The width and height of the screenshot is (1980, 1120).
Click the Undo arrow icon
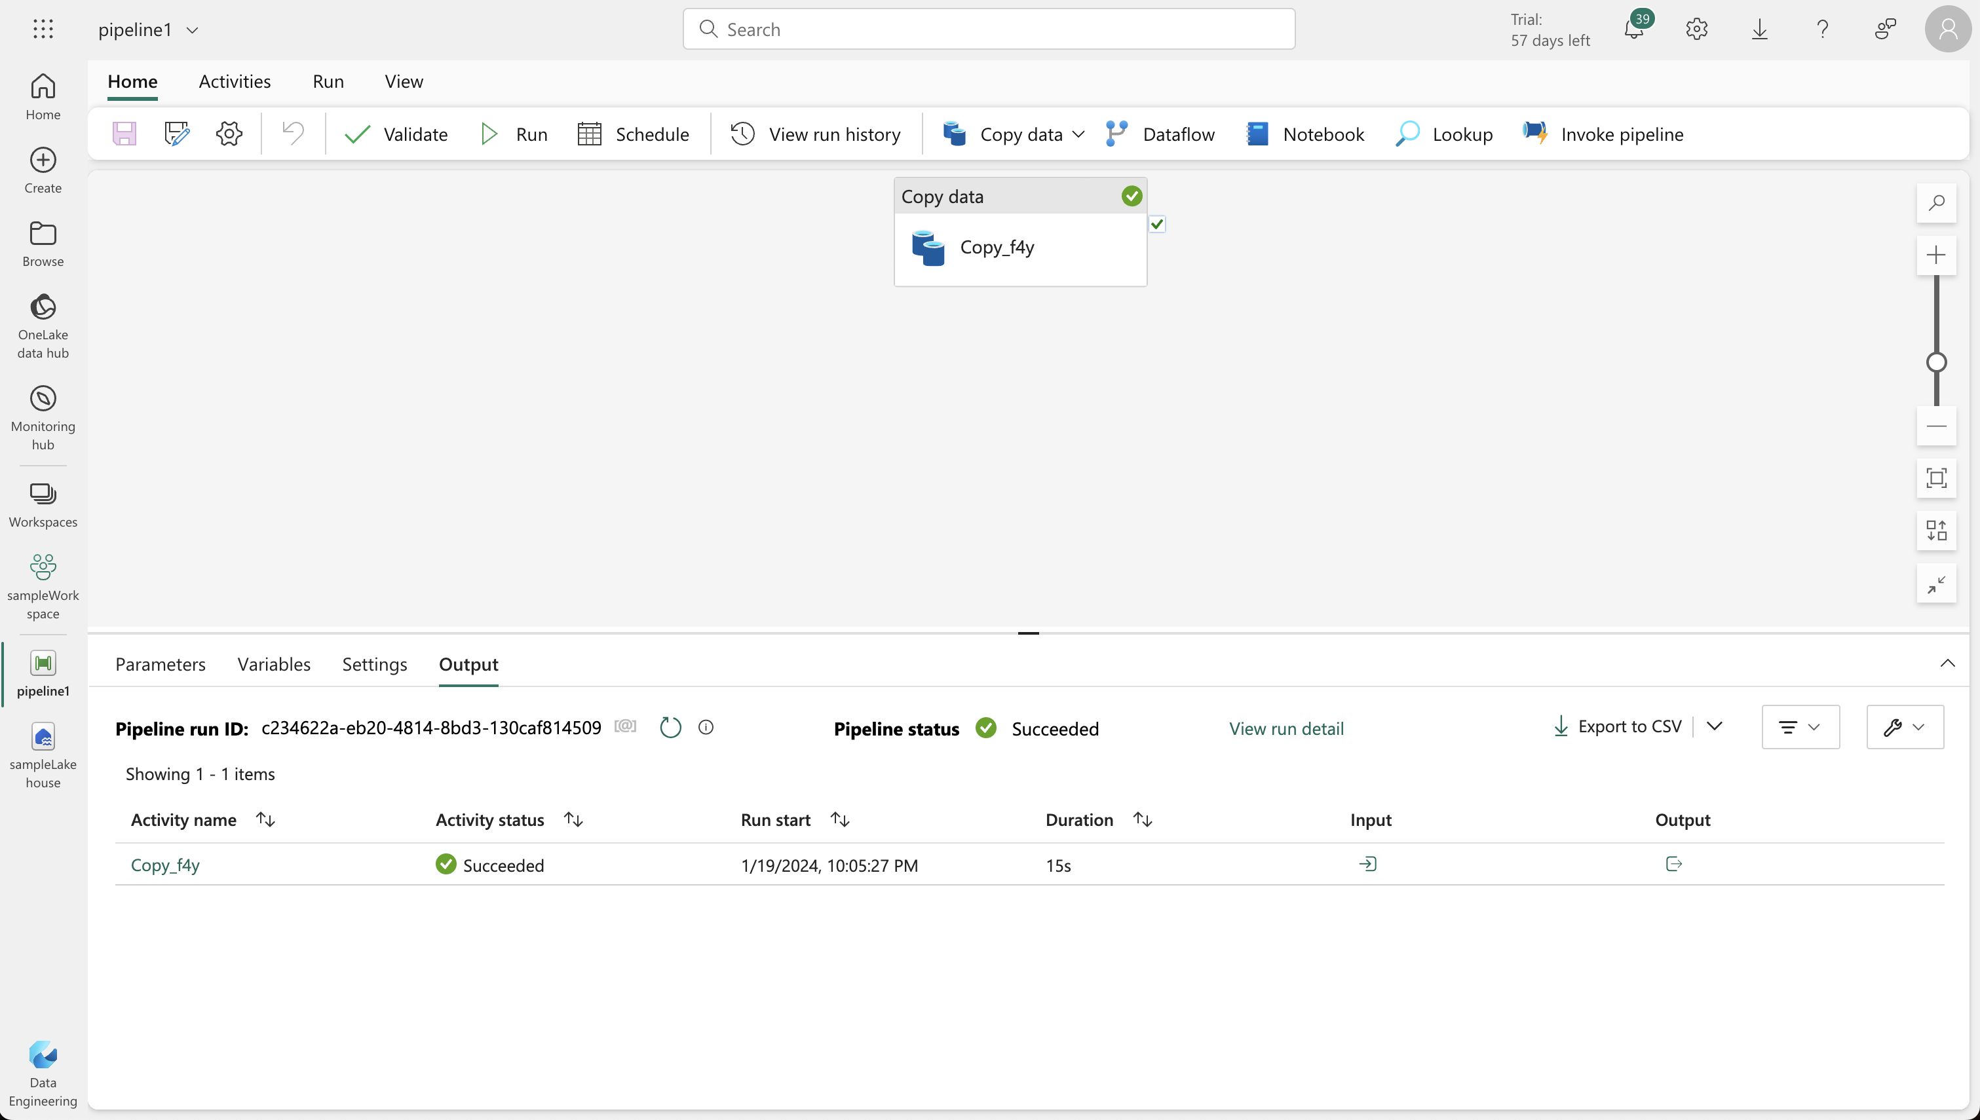tap(293, 134)
